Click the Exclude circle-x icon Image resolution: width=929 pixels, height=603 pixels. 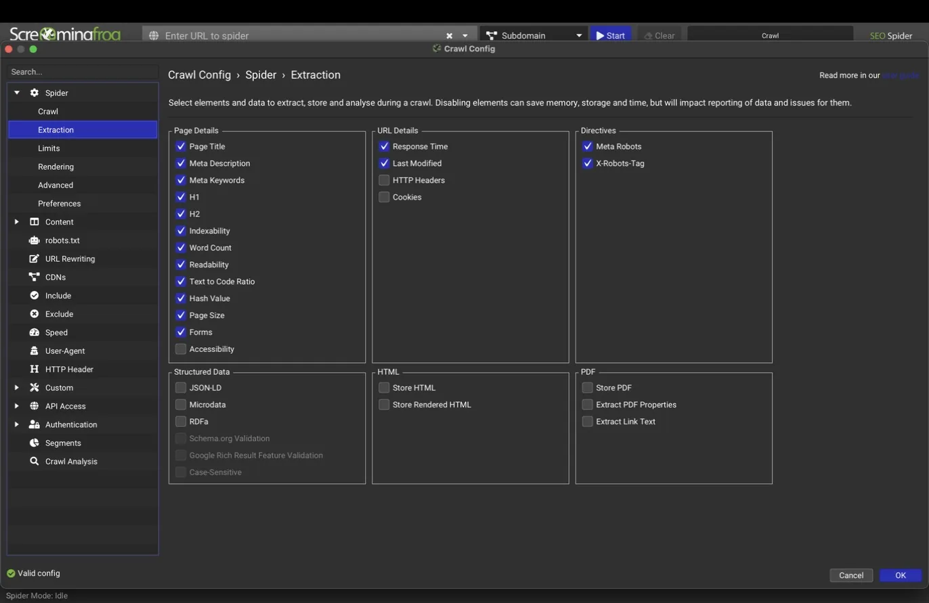point(34,314)
